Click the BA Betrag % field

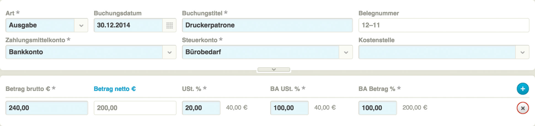[x=378, y=108]
